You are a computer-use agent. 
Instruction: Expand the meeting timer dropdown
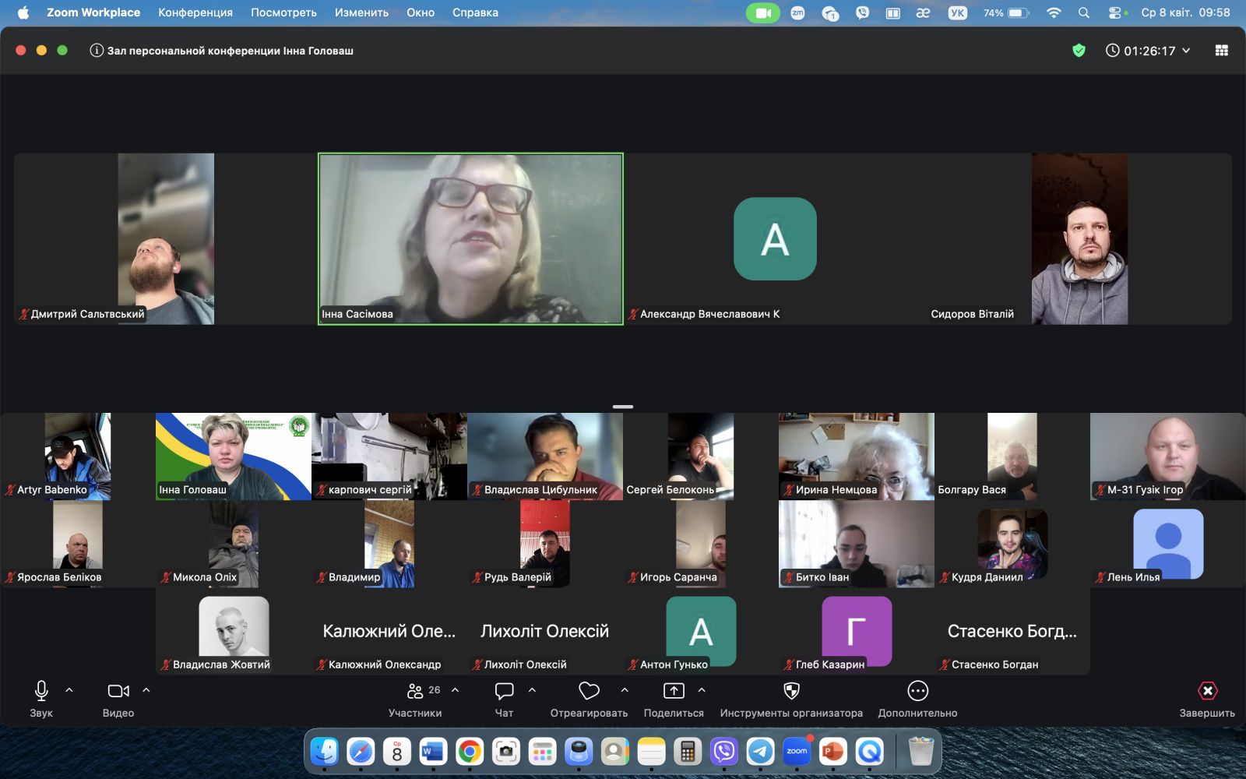coord(1186,51)
